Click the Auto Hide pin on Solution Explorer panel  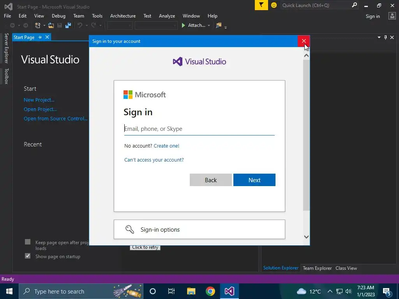[385, 37]
